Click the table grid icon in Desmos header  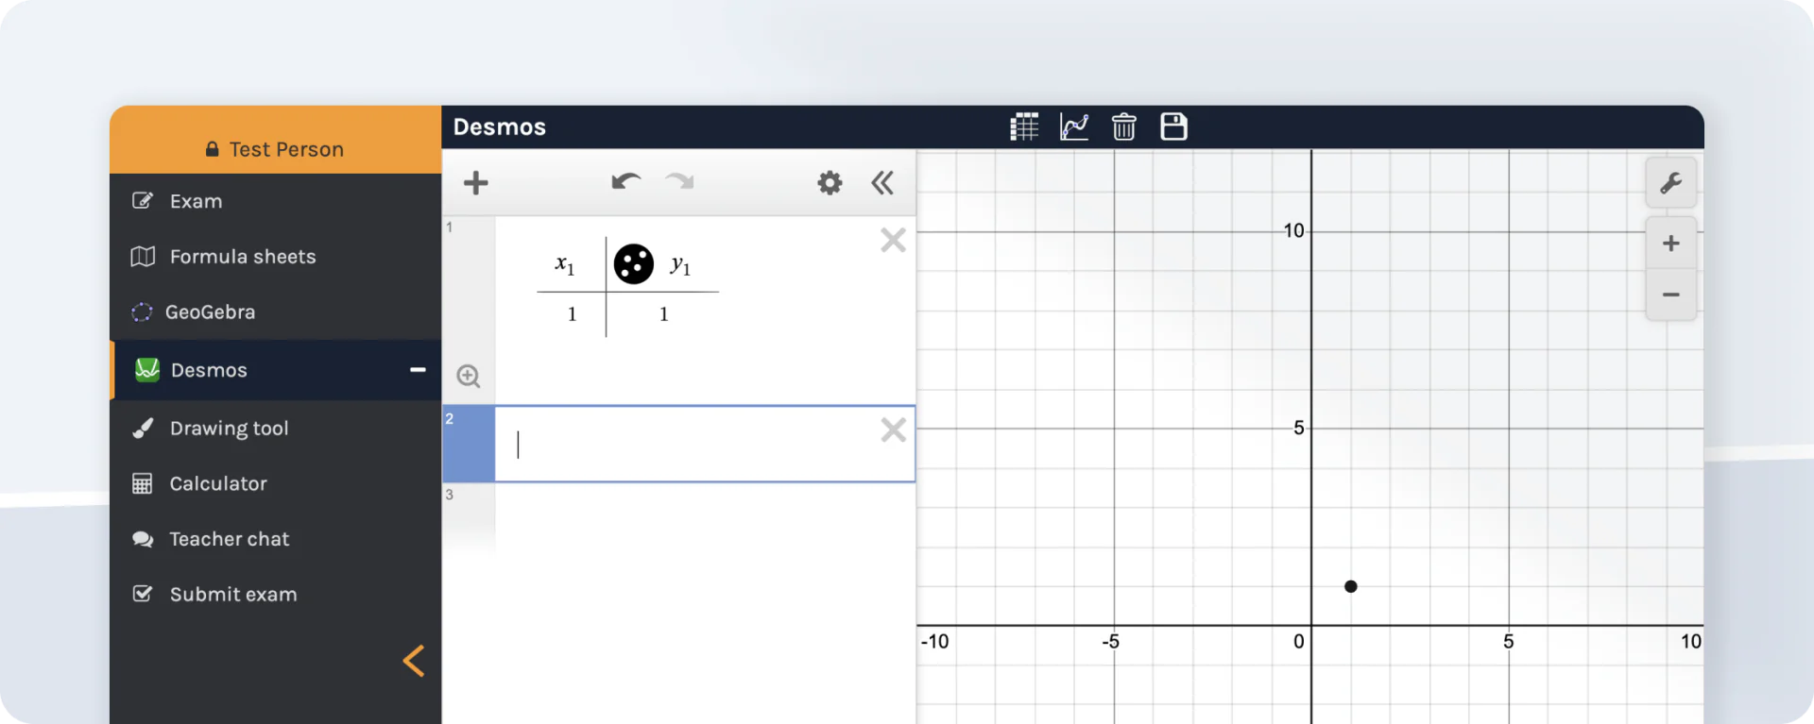[x=1024, y=126]
